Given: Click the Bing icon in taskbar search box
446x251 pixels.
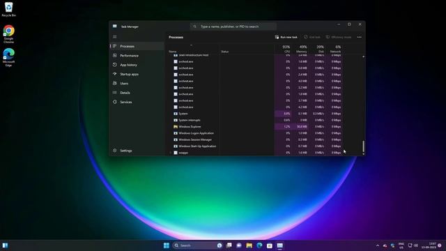Looking at the screenshot, I should 220,245.
